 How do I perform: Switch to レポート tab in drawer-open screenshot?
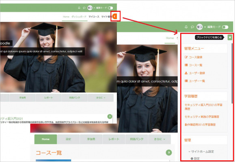(x=114, y=139)
